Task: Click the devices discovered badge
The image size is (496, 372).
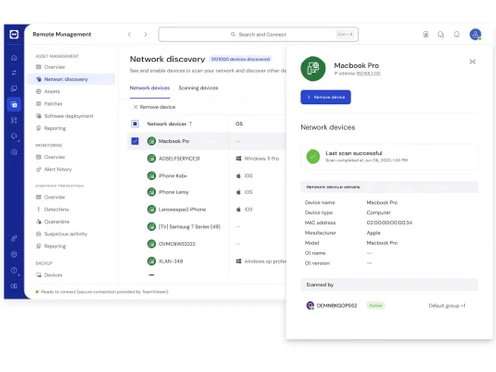Action: coord(241,59)
